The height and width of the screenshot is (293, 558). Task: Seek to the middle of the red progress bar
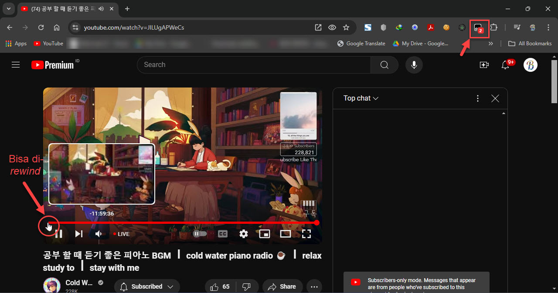click(x=183, y=222)
